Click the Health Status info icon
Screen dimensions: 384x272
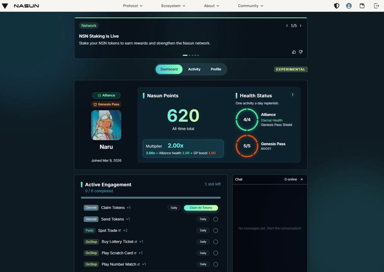coord(292,95)
